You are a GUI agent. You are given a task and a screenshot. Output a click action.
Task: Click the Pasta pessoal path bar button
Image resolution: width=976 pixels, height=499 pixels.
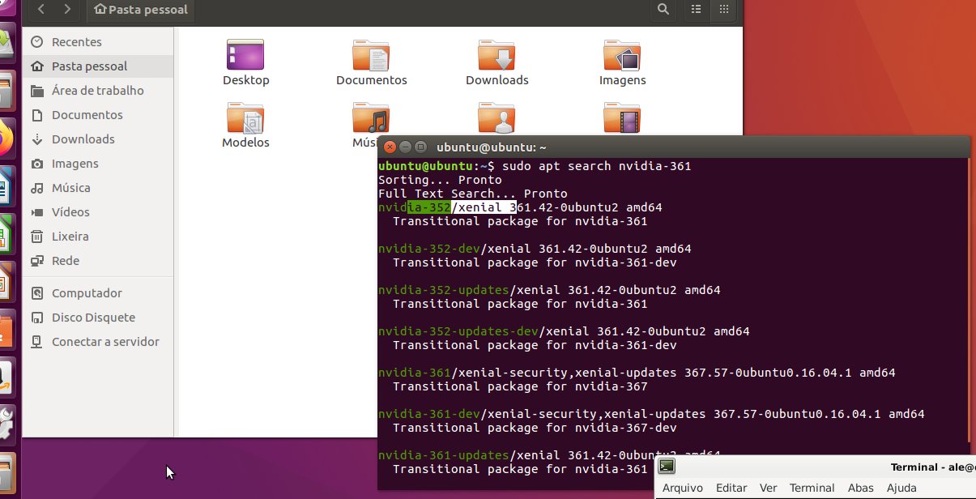141,10
